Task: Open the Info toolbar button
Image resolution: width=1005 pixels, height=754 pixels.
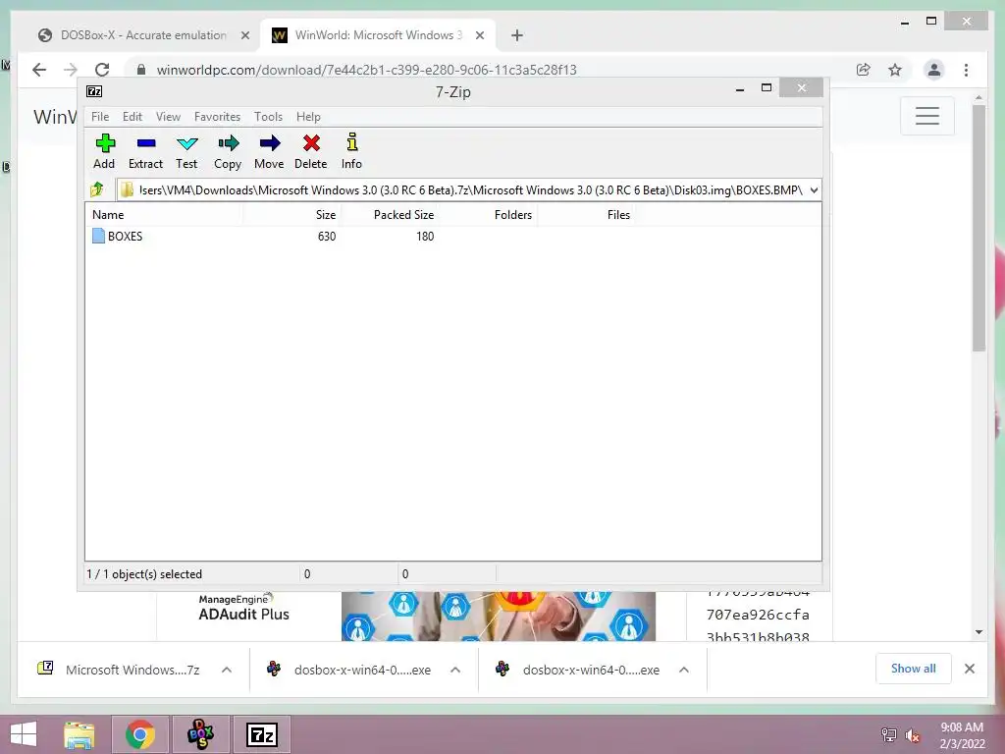Action: [352, 152]
